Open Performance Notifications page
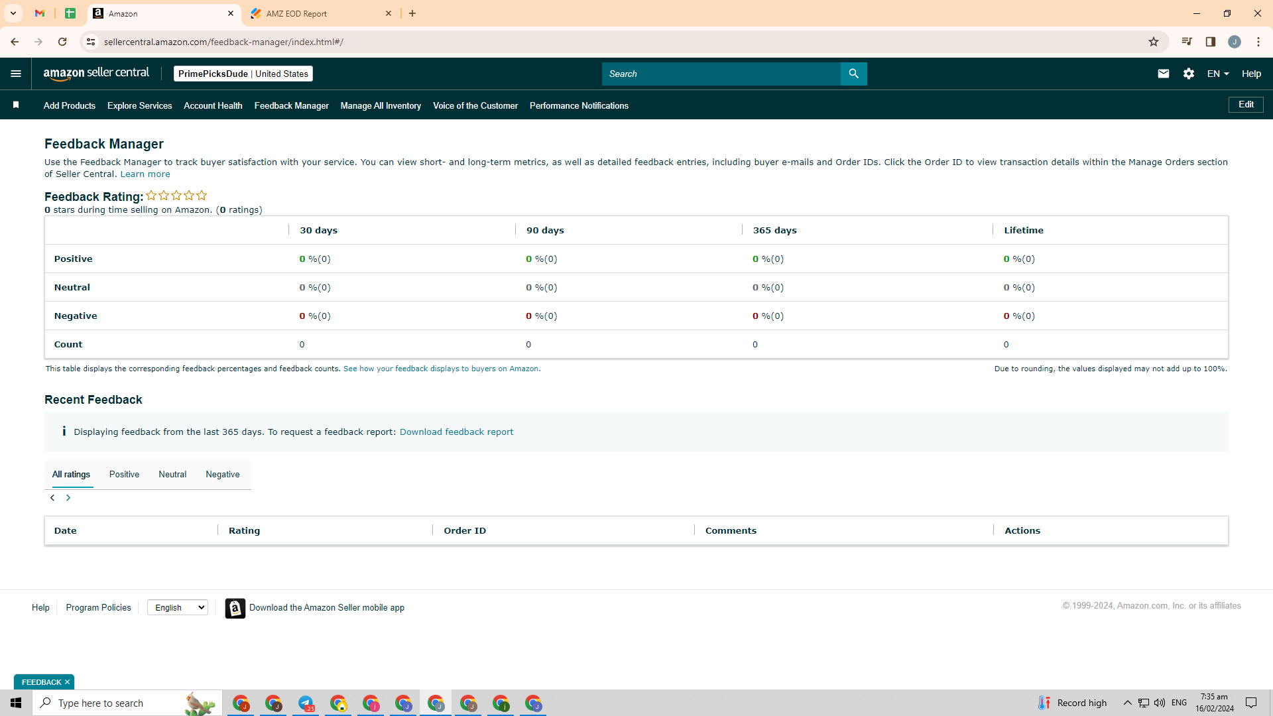The height and width of the screenshot is (716, 1273). (579, 105)
